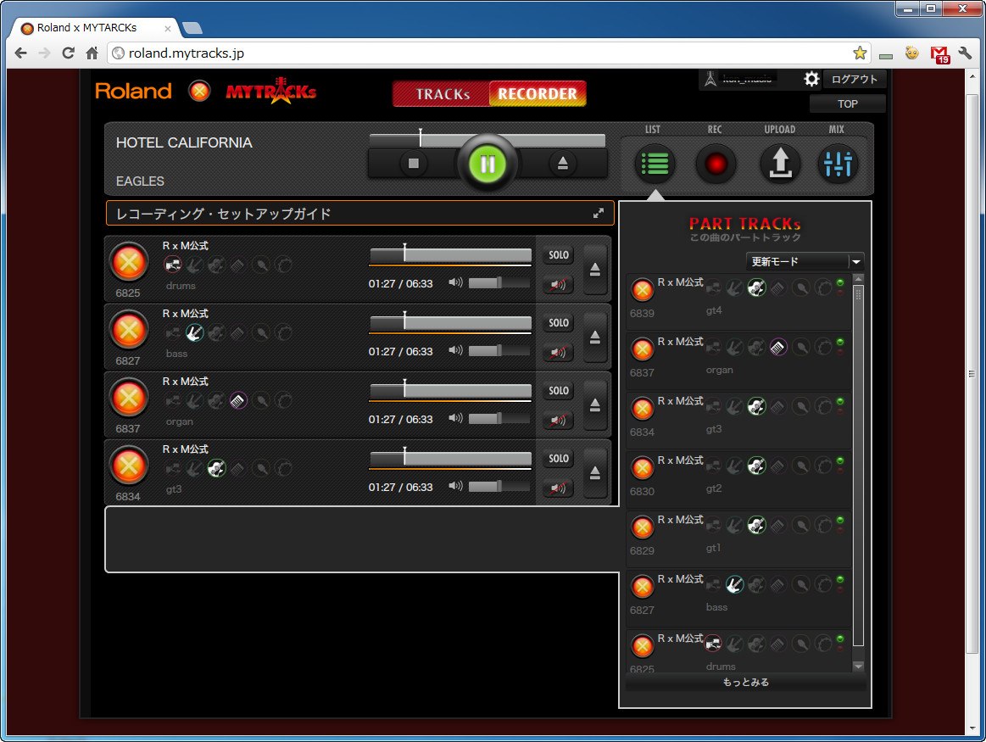
Task: Click the bass icon on the bass list row
Action: pyautogui.click(x=734, y=585)
